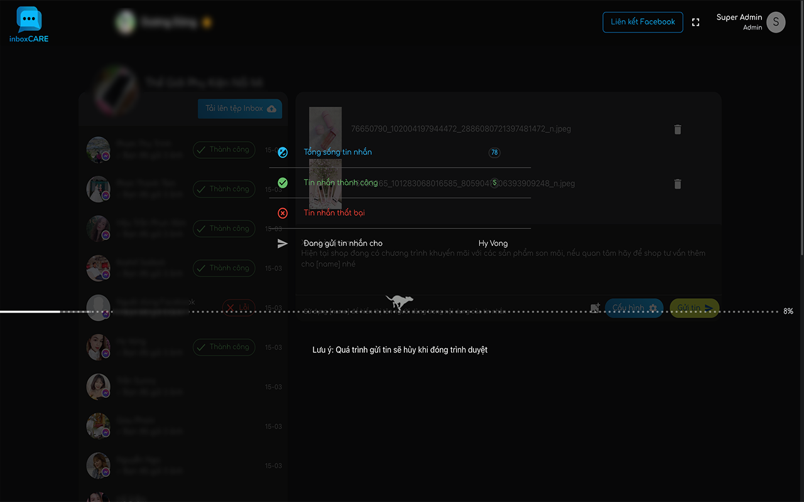Expand the Tổng sống tin nhắn counter

point(494,152)
